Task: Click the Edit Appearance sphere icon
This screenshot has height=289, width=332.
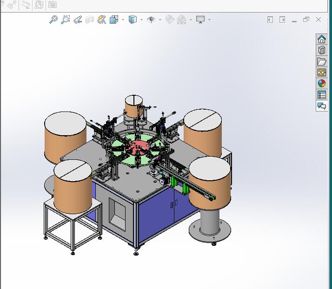Action: 169,20
